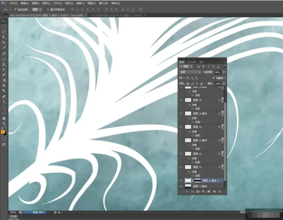Lock transparent pixels icon
283x220 pixels.
click(188, 84)
